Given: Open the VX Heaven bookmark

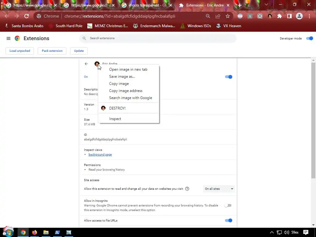Looking at the screenshot, I should 229,26.
